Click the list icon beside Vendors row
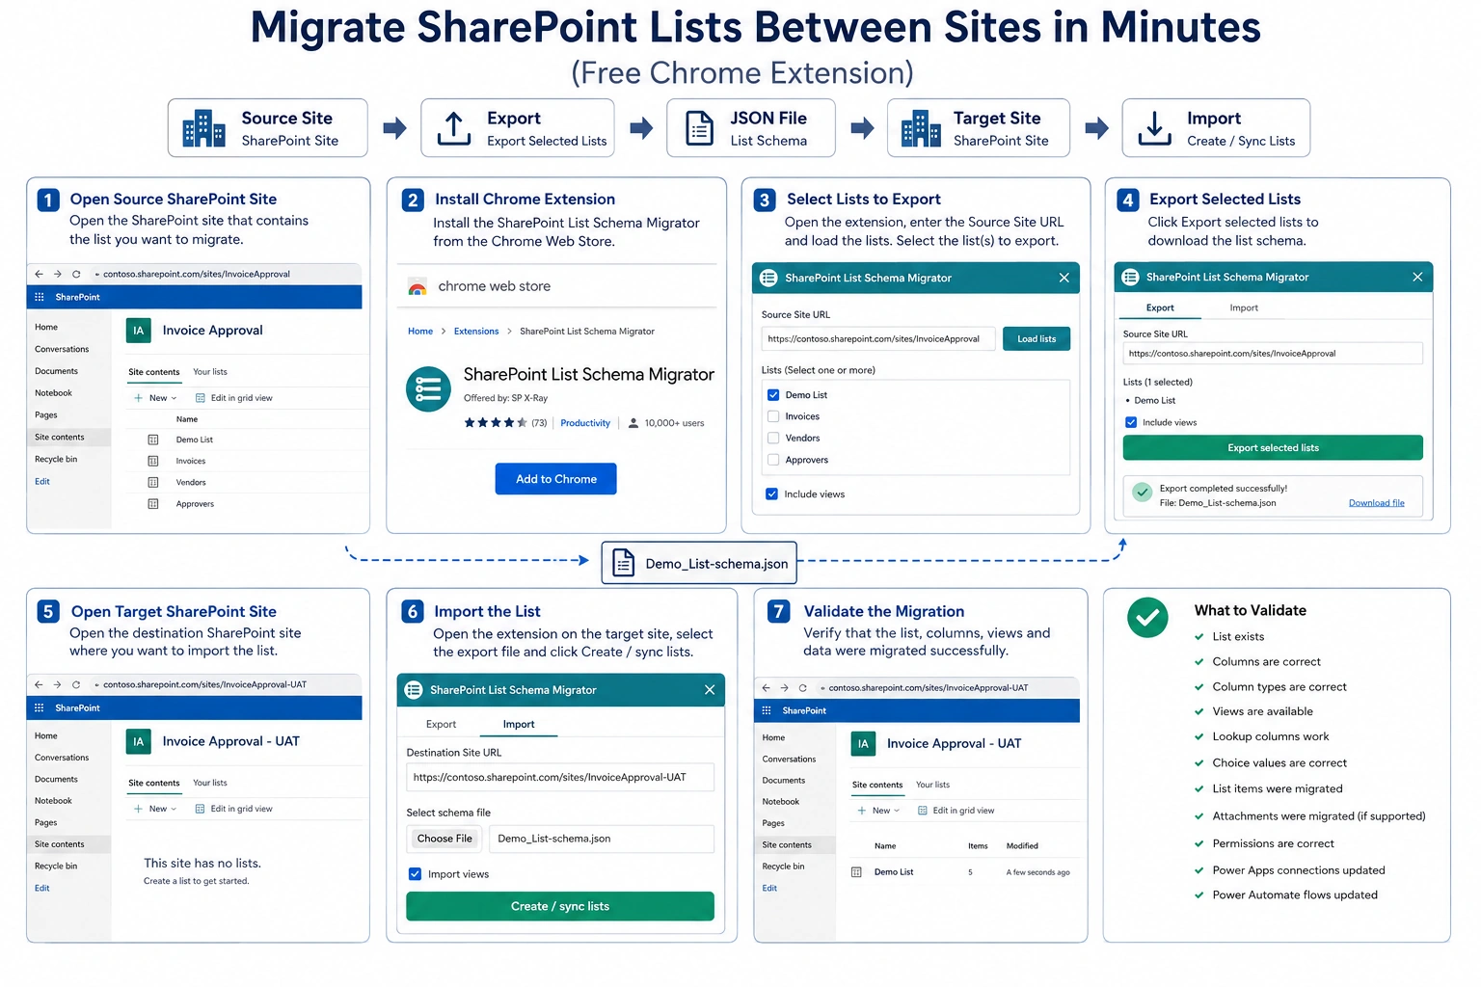 152,482
